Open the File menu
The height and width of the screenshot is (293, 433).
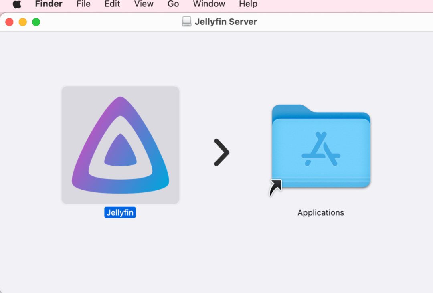pos(83,4)
